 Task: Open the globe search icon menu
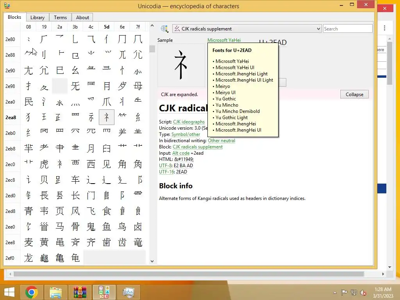coord(164,29)
